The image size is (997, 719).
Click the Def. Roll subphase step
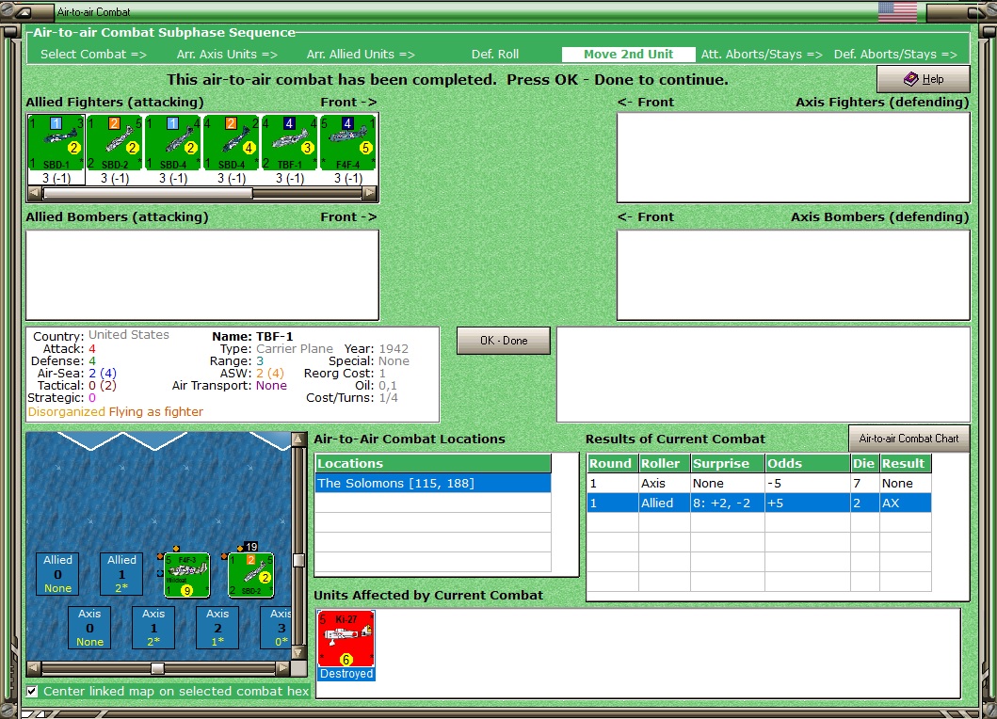point(494,54)
